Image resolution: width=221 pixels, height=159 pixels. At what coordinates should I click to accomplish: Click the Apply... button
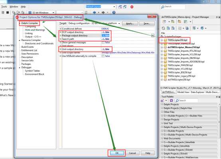130,23
